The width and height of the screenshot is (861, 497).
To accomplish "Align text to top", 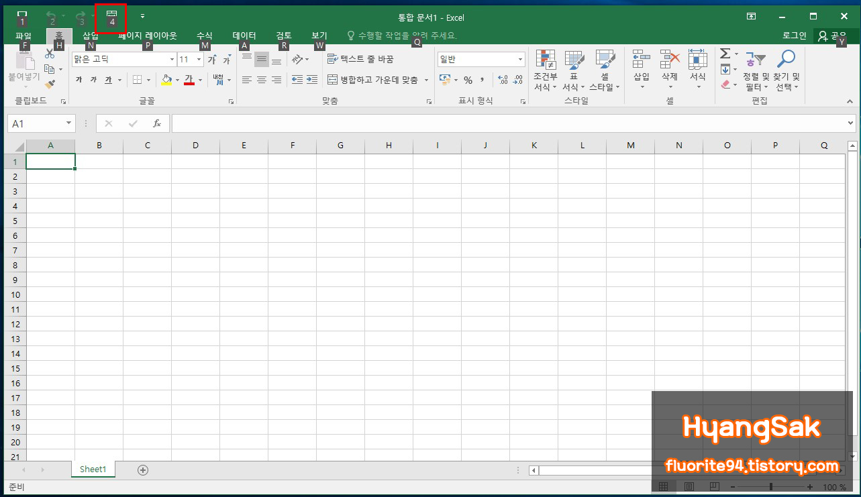I will pos(247,60).
